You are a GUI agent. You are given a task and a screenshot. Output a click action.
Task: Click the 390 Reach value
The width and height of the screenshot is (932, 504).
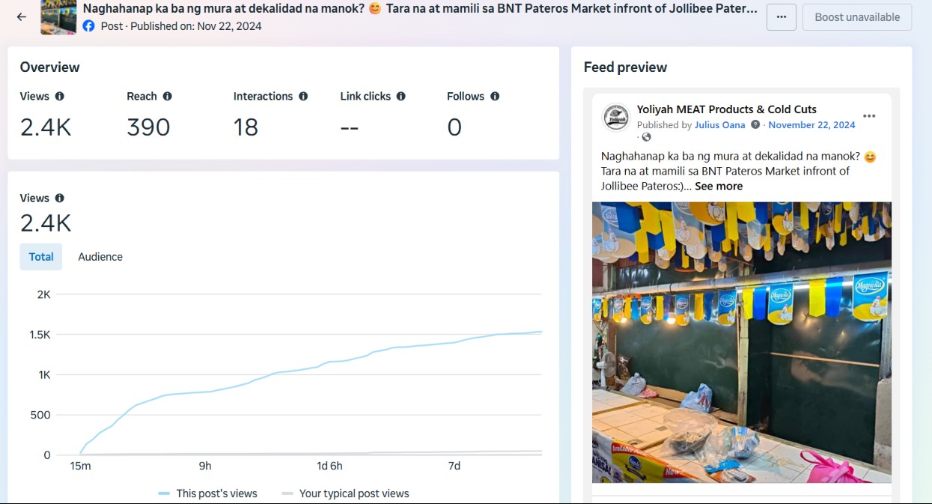point(148,127)
